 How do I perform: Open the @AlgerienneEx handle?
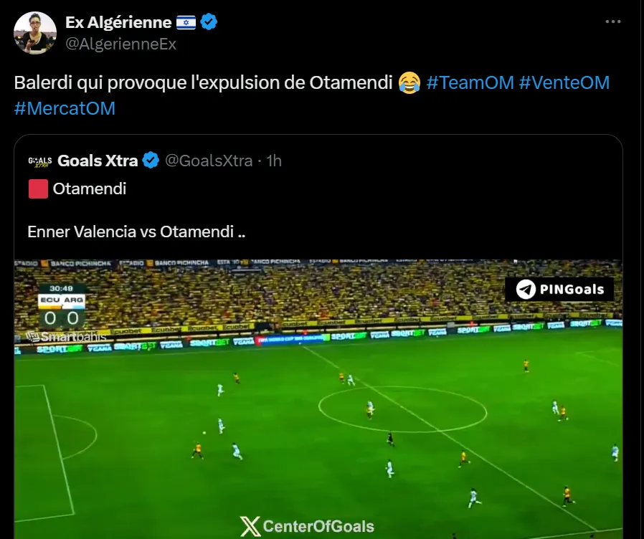click(120, 44)
